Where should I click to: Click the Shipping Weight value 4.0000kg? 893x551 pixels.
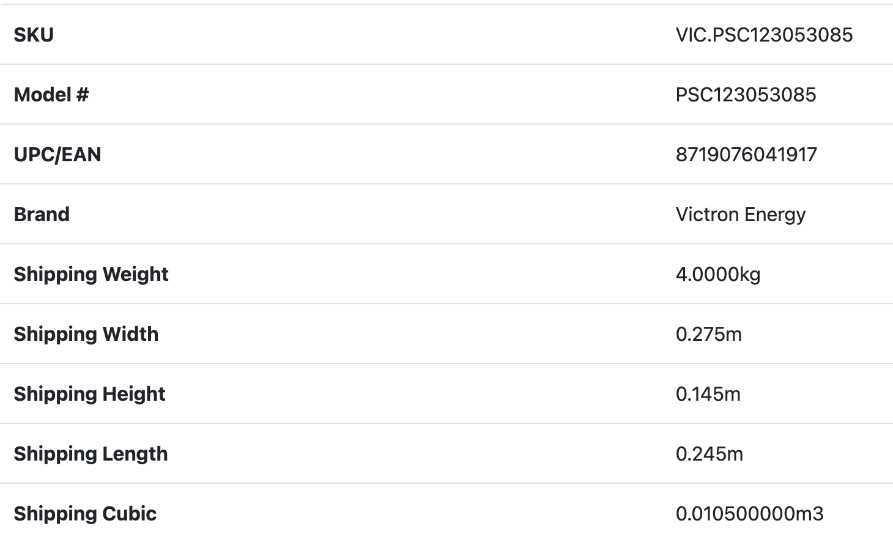pos(718,274)
